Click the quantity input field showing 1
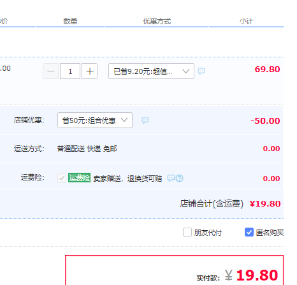The width and height of the screenshot is (297, 285). [70, 71]
